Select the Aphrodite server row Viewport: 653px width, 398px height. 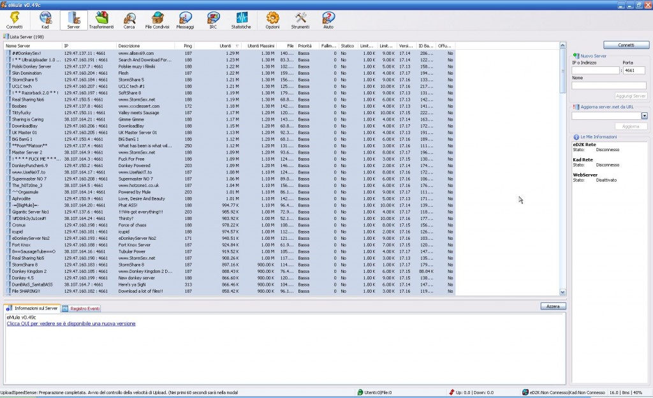230,198
